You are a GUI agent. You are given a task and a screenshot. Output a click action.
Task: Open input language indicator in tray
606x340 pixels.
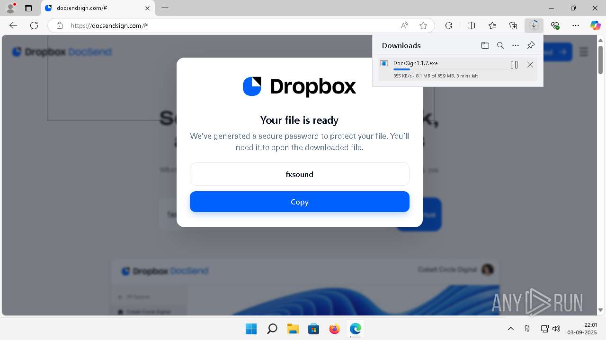tap(527, 329)
